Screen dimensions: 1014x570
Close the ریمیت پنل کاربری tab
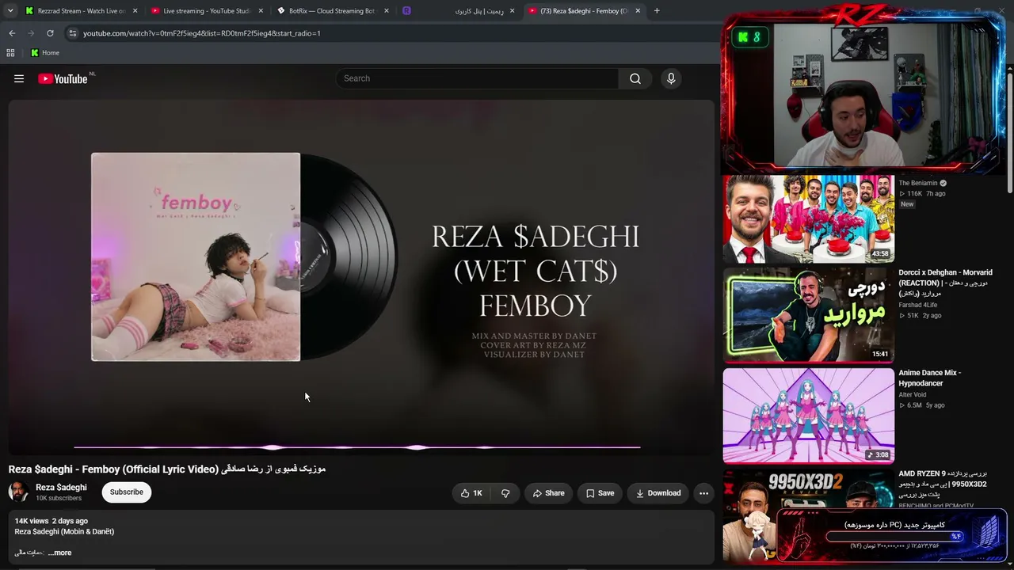tap(512, 11)
